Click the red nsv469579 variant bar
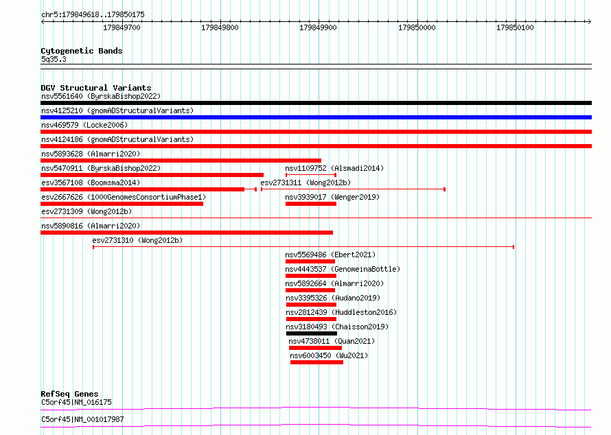This screenshot has width=611, height=435. 316,132
